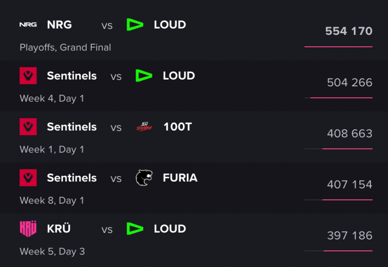
Task: Open the NRG team name link
Action: 59,25
